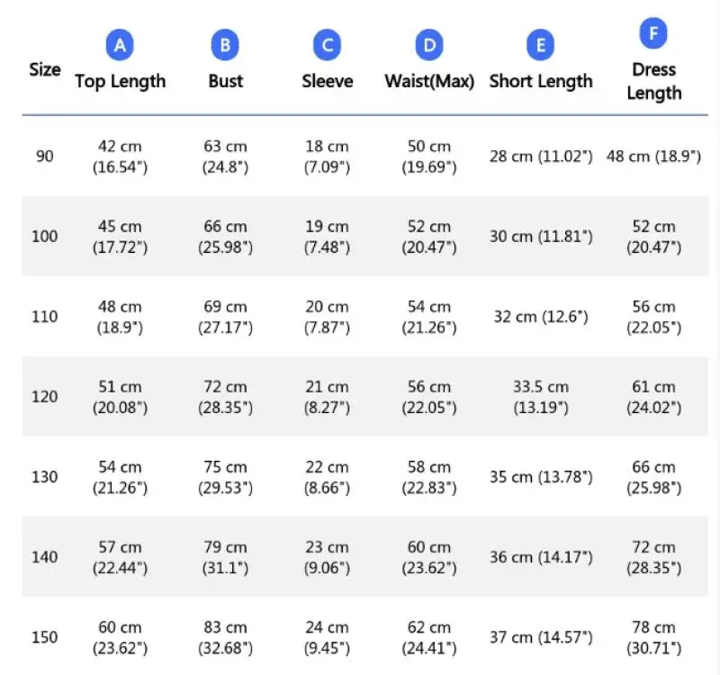The height and width of the screenshot is (675, 720).
Task: Click the blue circle B icon
Action: [x=225, y=45]
